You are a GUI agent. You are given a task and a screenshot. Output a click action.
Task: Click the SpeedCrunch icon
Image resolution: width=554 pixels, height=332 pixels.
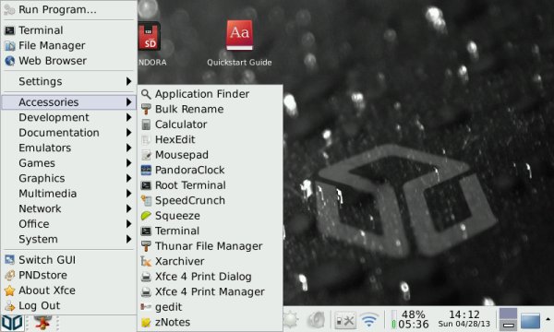click(x=146, y=200)
